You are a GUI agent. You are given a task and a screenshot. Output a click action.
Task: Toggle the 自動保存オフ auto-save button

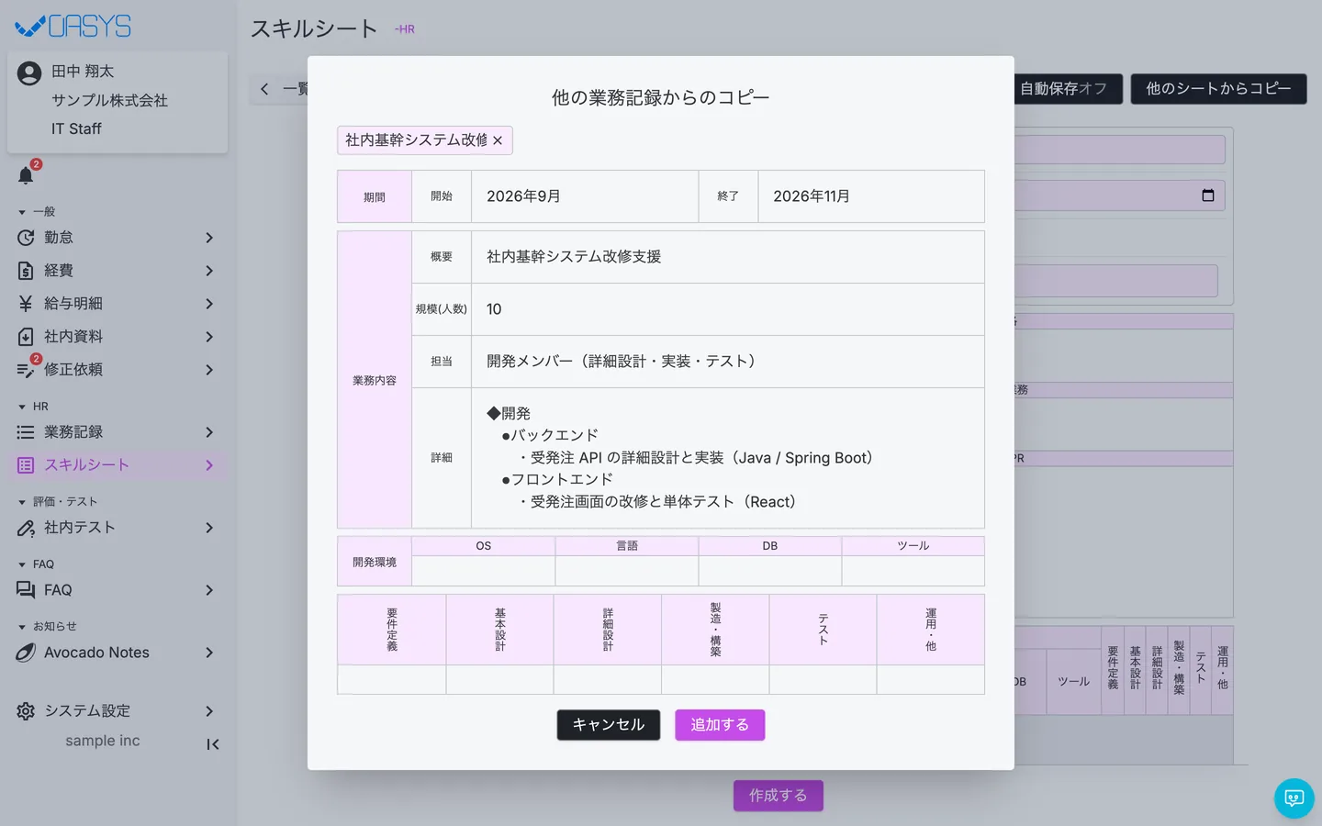[x=1068, y=89]
